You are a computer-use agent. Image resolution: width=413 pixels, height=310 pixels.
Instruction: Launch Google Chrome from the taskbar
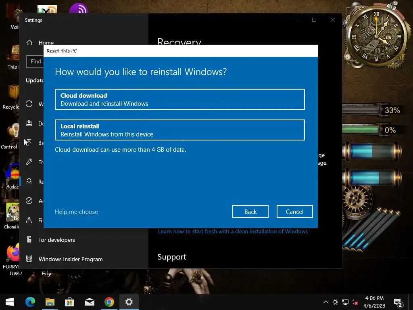109,302
